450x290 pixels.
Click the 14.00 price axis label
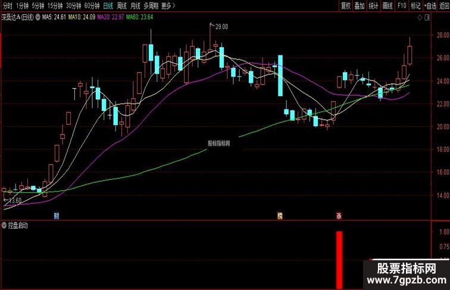(x=443, y=195)
